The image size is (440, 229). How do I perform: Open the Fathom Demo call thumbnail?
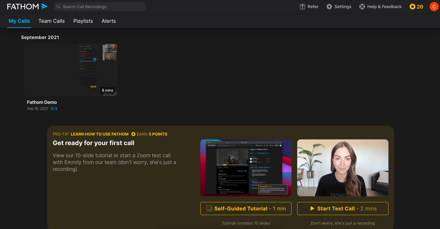click(x=71, y=70)
